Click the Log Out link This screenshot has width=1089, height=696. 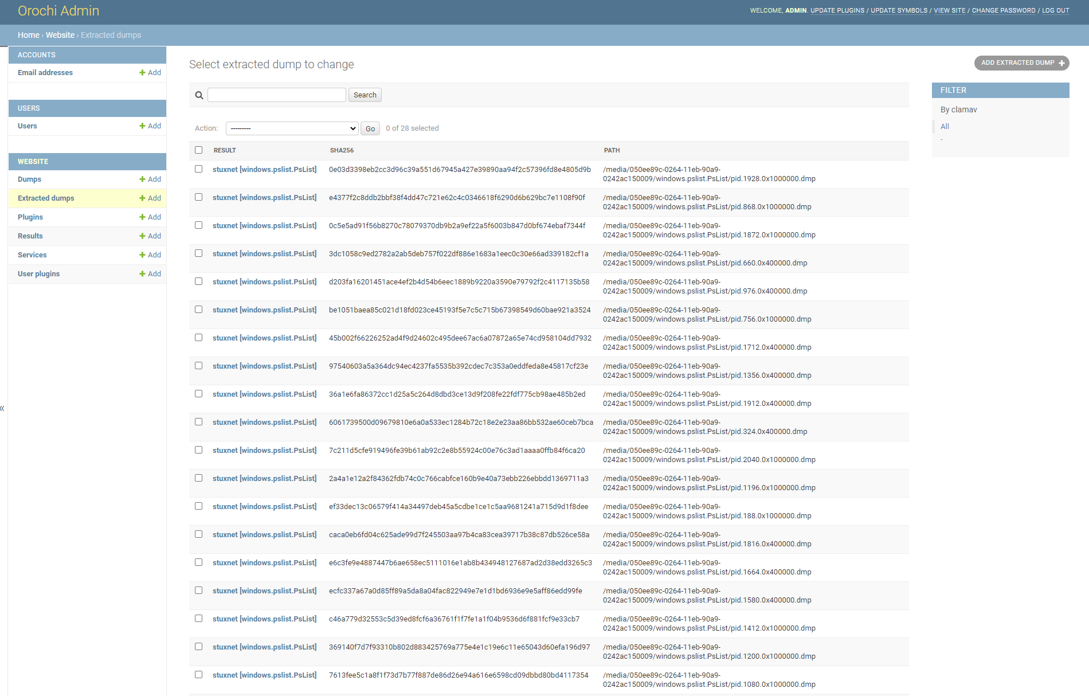tap(1056, 11)
